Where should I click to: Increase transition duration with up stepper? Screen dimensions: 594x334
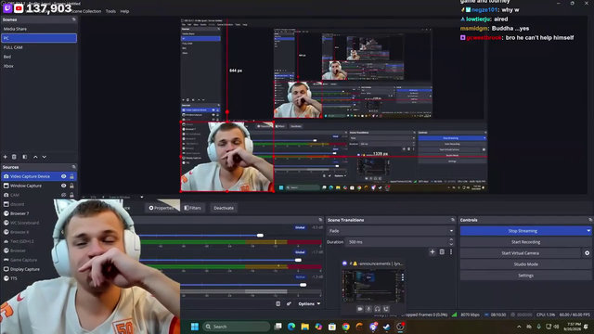pos(451,239)
